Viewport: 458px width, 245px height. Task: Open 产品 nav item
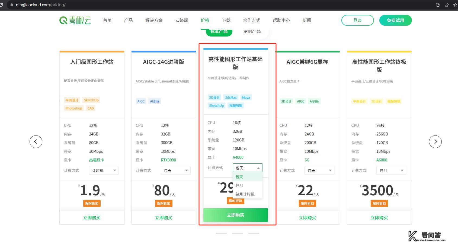pyautogui.click(x=129, y=20)
